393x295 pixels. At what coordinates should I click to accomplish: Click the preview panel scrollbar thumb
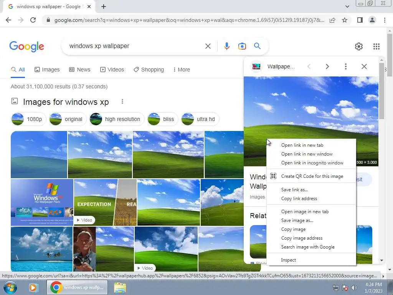381,91
